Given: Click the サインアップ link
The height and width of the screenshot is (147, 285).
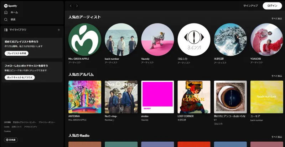Looking at the screenshot, I should [x=250, y=6].
